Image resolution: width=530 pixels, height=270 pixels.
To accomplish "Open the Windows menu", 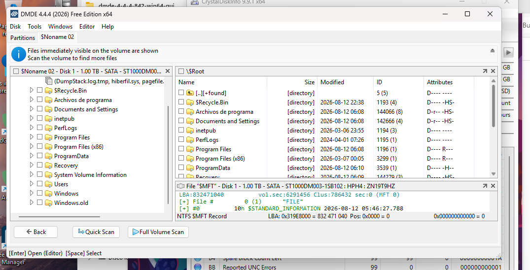I will (x=60, y=26).
